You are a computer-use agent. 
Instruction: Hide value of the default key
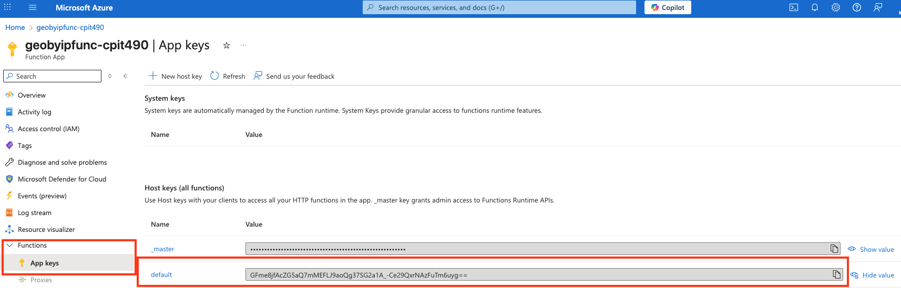coord(872,275)
